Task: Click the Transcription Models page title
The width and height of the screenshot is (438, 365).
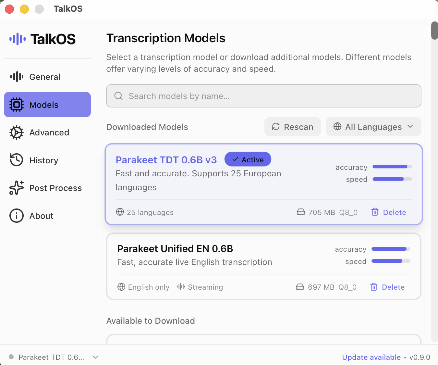Action: point(166,38)
